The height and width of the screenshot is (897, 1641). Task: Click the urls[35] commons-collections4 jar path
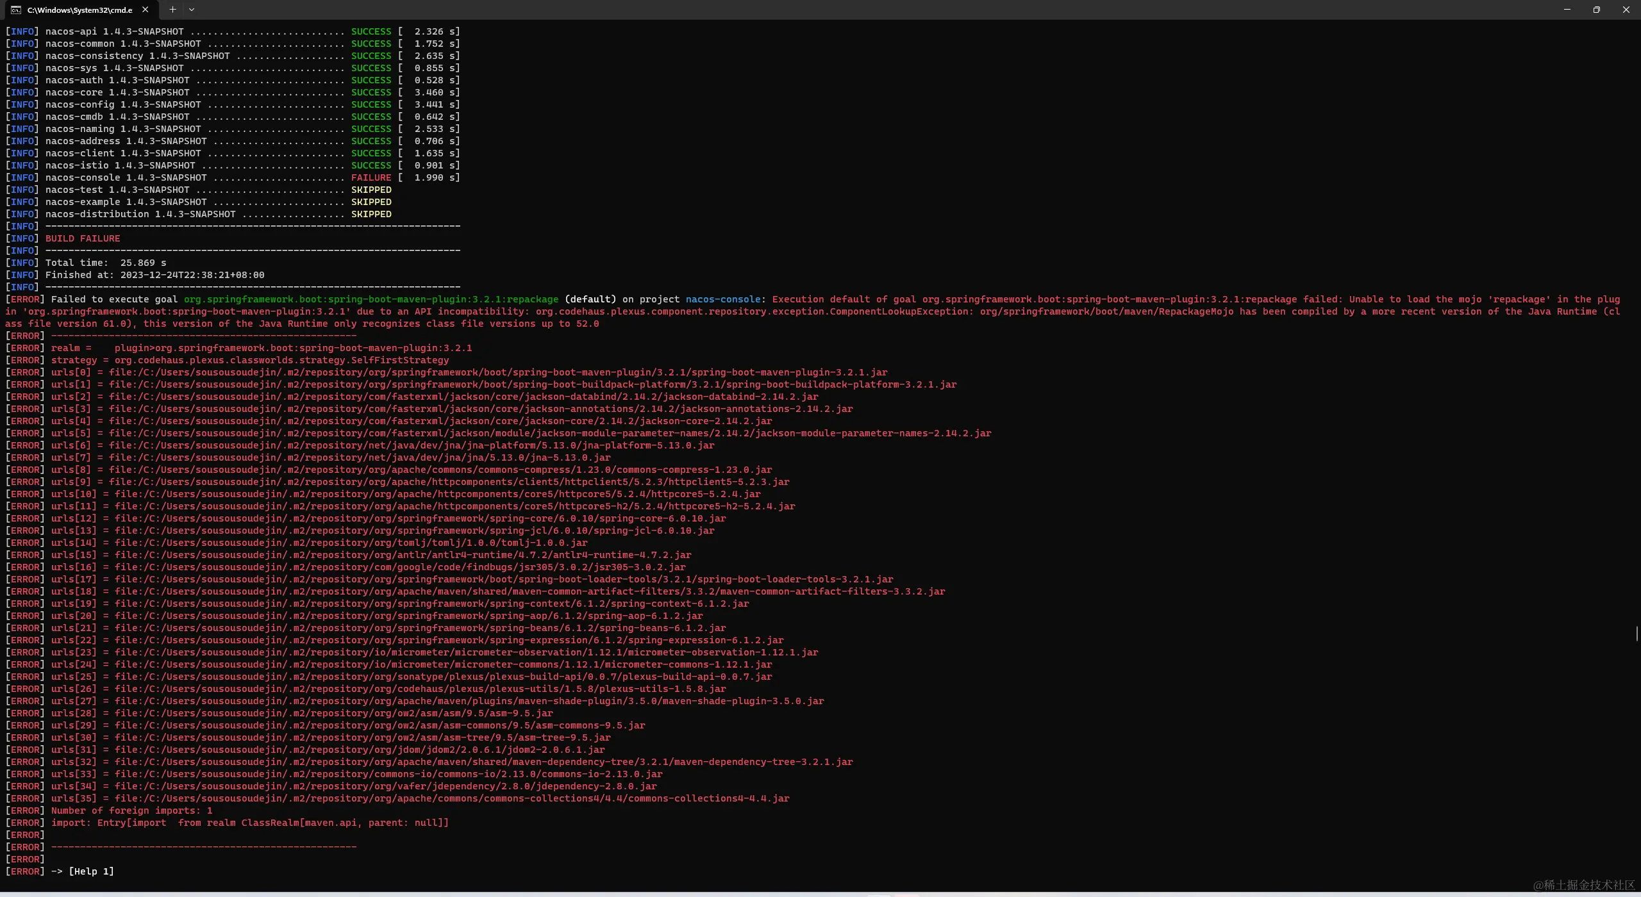452,798
